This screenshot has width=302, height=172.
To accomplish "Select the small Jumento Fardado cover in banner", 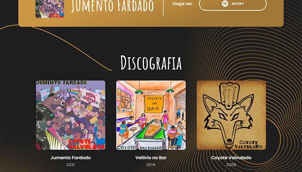I will [50, 9].
